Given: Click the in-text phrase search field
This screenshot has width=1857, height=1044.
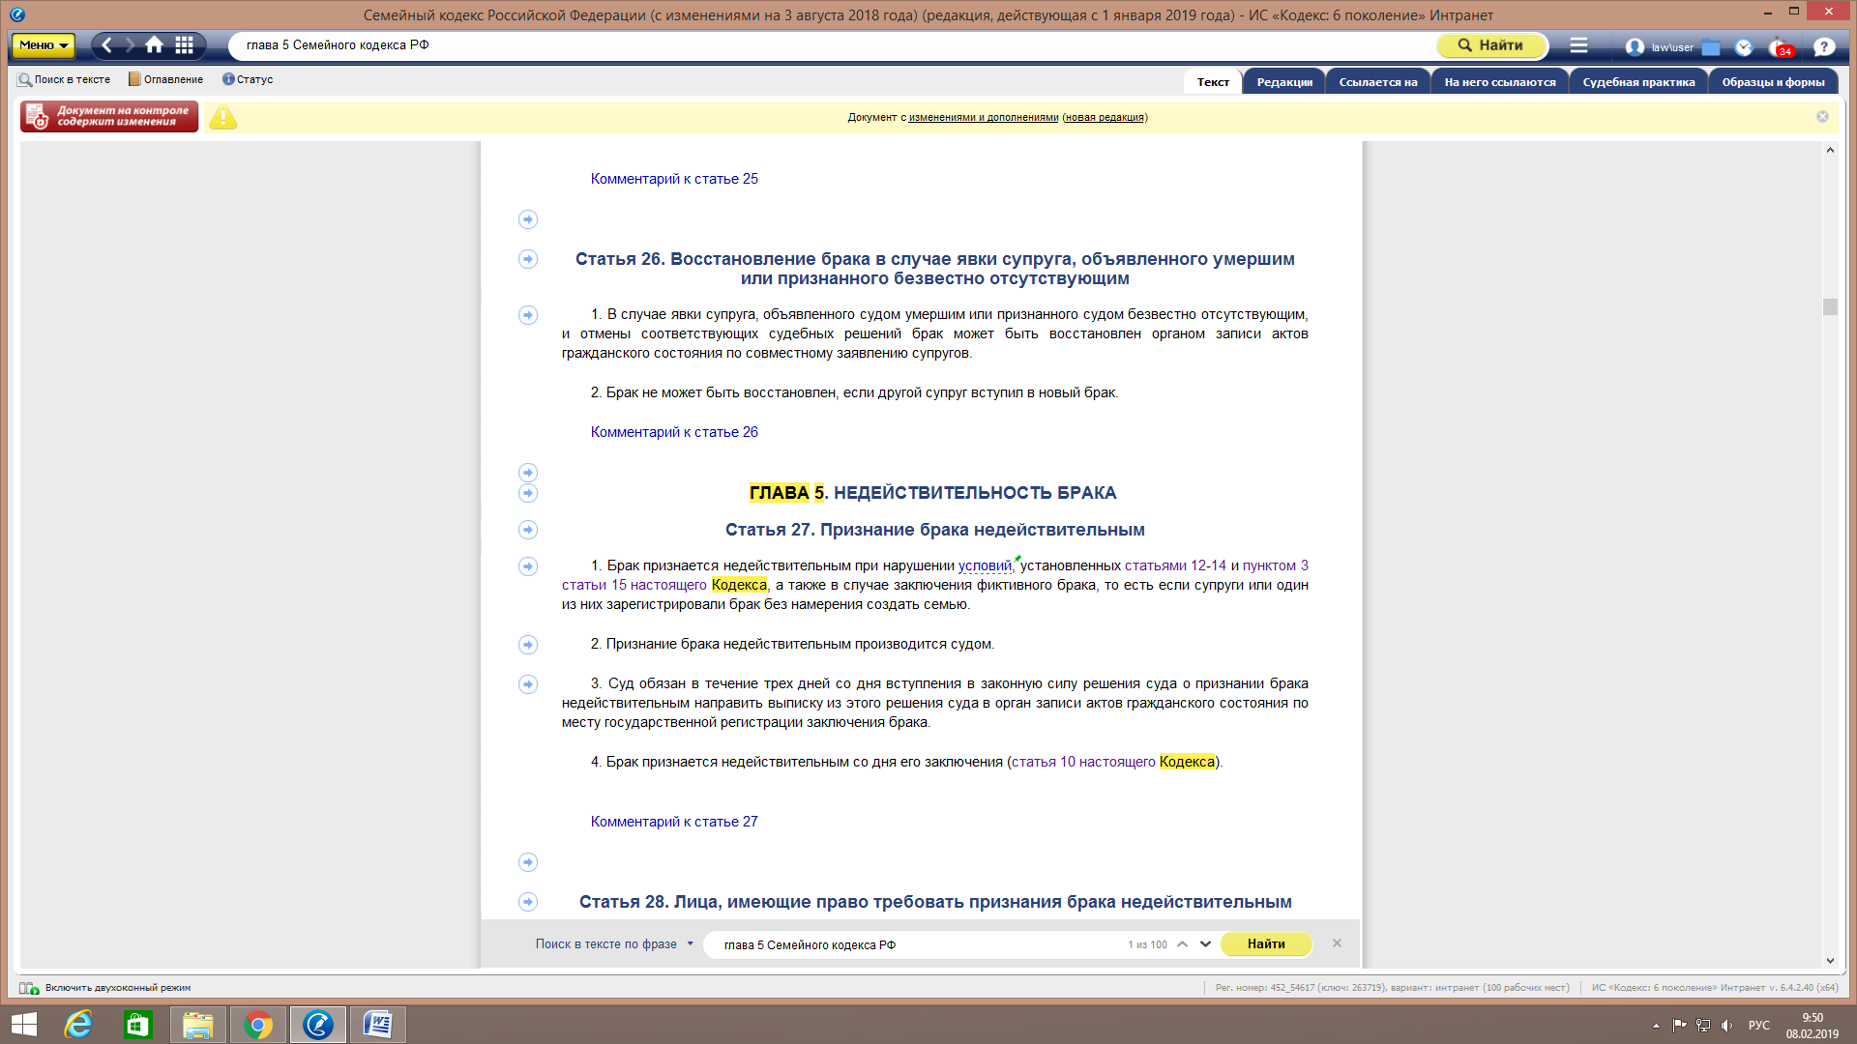Looking at the screenshot, I should (x=914, y=945).
